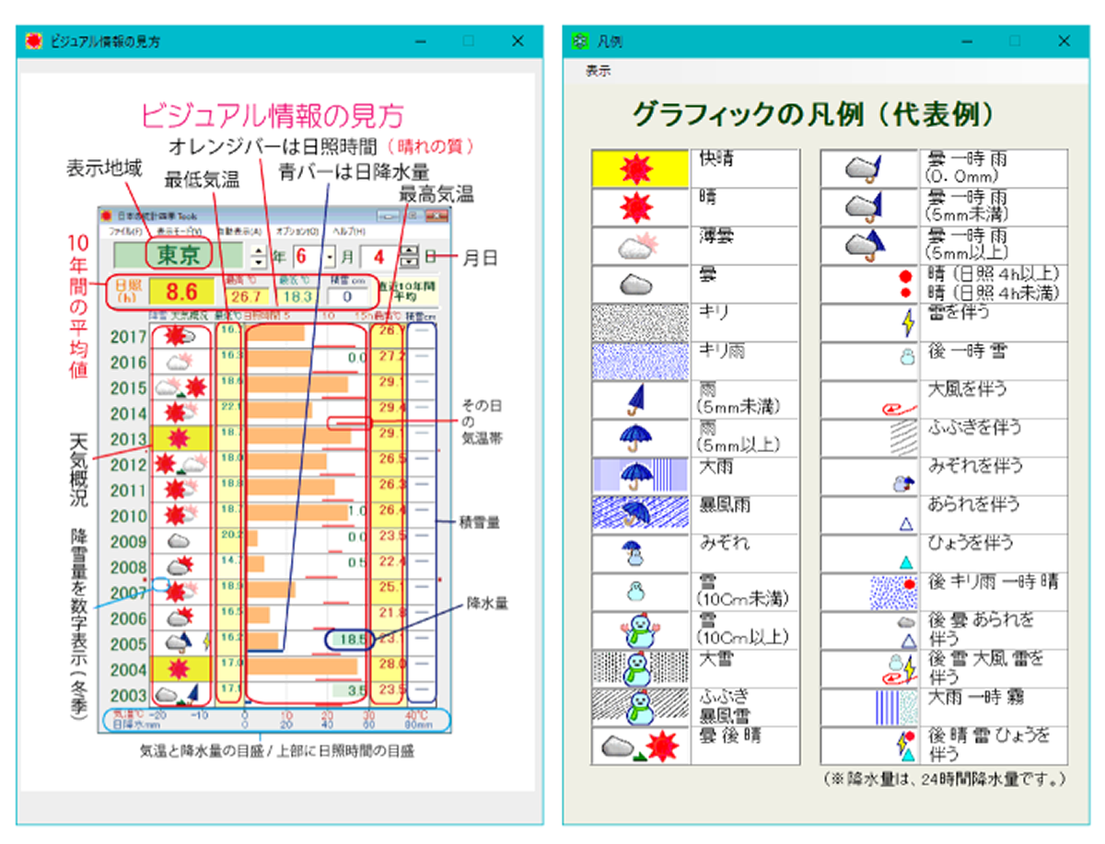Click the 大雨 heavy rain umbrella icon
The width and height of the screenshot is (1105, 844).
(x=640, y=476)
